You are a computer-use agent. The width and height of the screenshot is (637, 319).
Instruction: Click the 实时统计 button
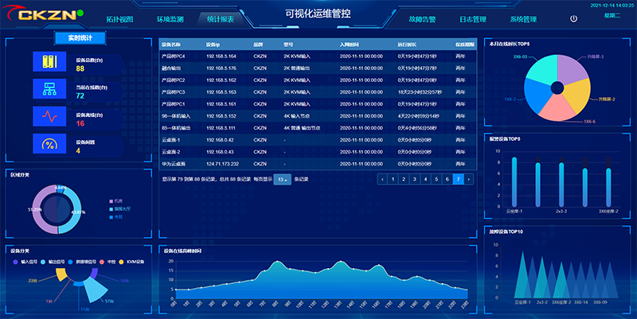click(80, 37)
